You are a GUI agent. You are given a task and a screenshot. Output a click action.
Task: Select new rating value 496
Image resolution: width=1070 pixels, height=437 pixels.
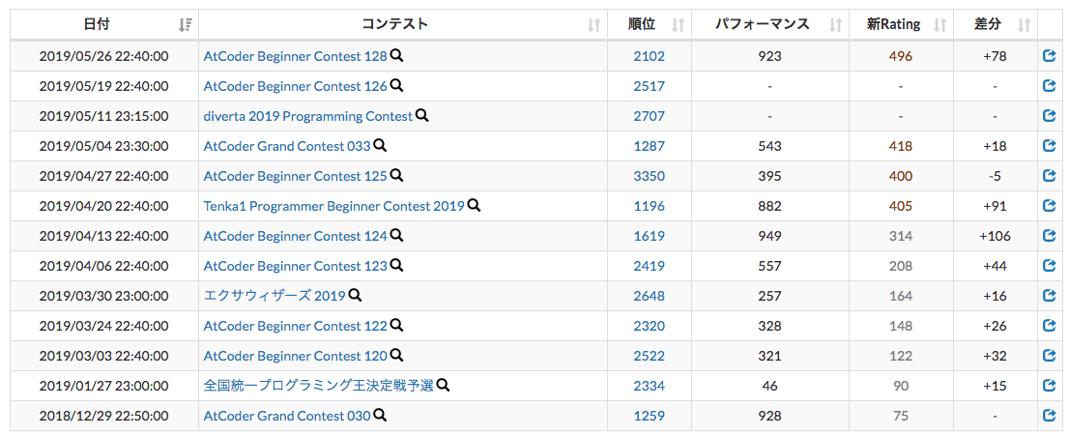point(901,57)
